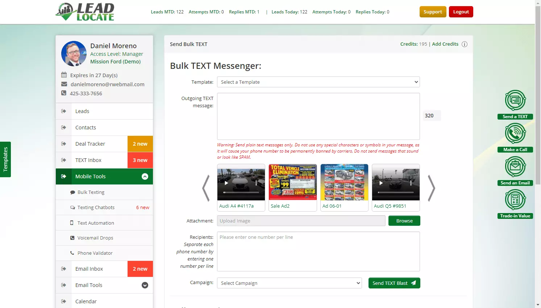Open the Trade-in Value calculator icon
The image size is (541, 308).
pyautogui.click(x=515, y=200)
